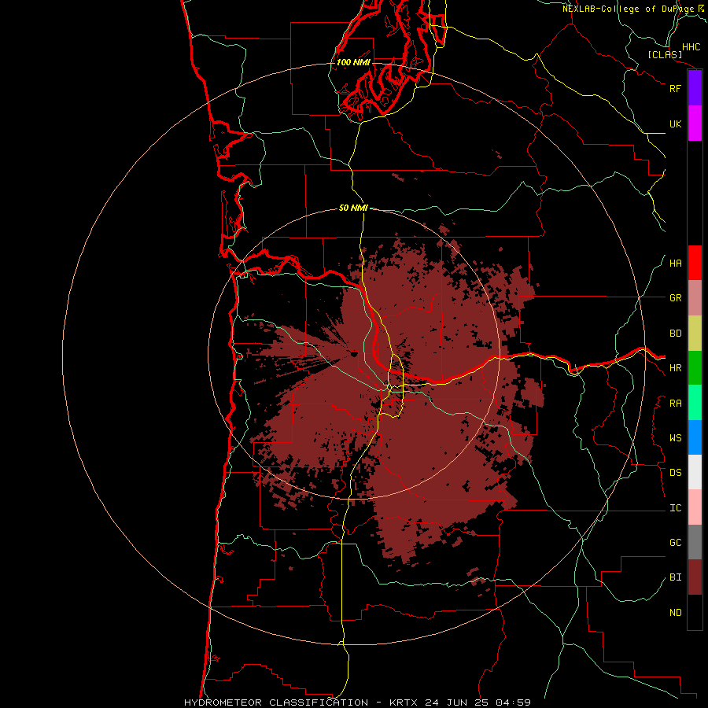The width and height of the screenshot is (708, 708).
Task: Click the IC light pink legend swatch
Action: pyautogui.click(x=695, y=507)
